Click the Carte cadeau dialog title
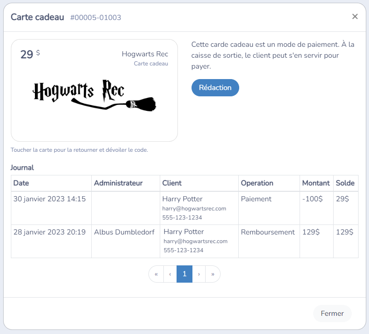 coord(37,17)
